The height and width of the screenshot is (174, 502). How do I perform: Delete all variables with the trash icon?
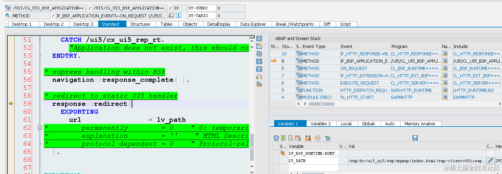pyautogui.click(x=276, y=138)
